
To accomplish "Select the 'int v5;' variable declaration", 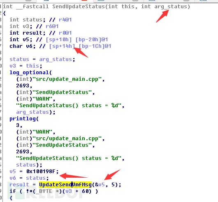I will coord(21,40).
